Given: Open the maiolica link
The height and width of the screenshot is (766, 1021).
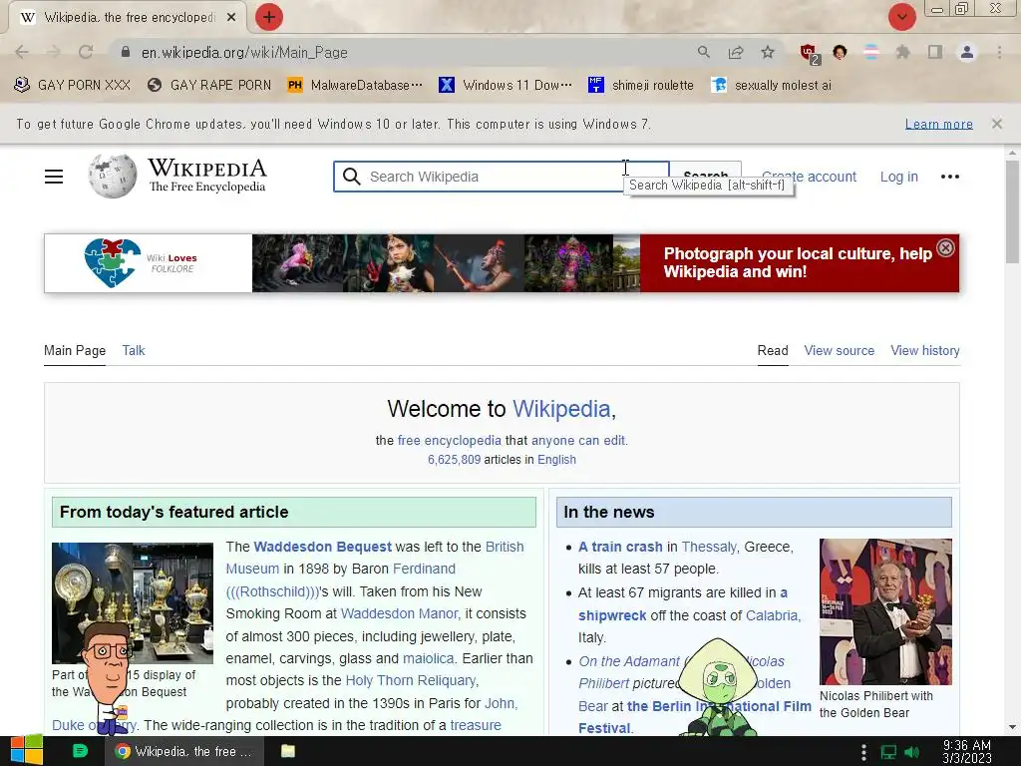Looking at the screenshot, I should (429, 658).
